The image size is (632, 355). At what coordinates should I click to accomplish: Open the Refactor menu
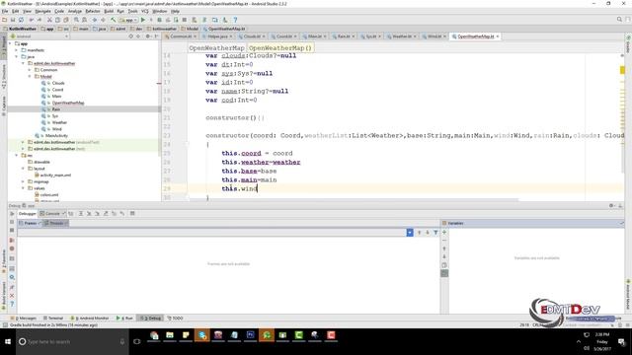coord(93,11)
